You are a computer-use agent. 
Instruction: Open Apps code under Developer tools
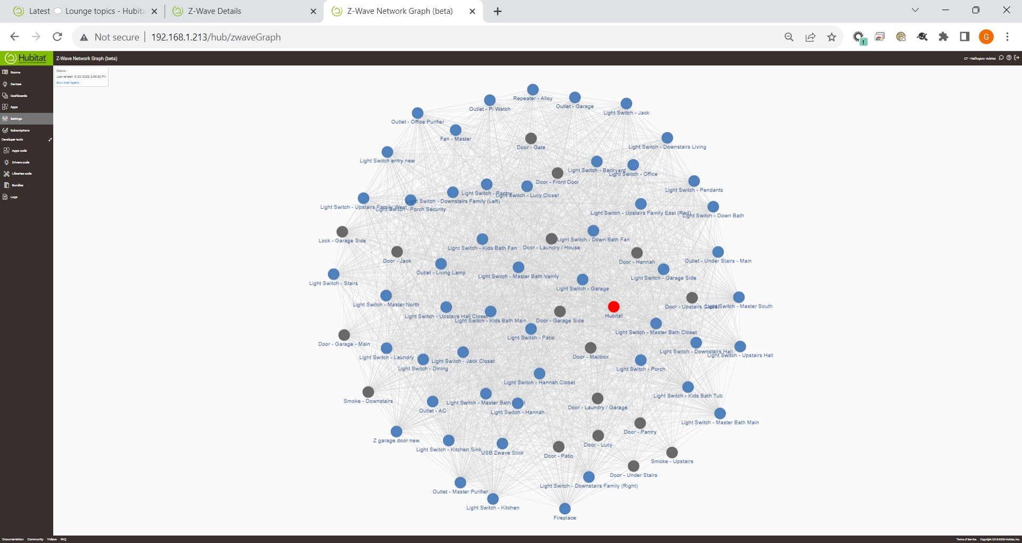(27, 151)
